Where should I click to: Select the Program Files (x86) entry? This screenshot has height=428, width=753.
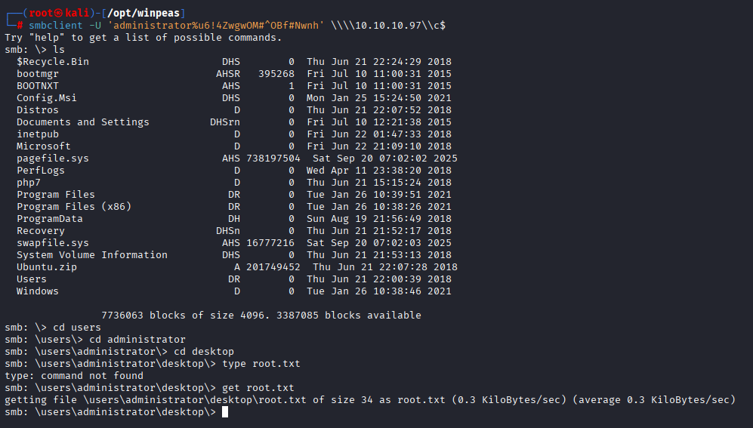[x=74, y=206]
